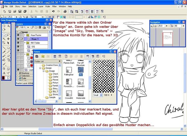Toggle visibility eye of the SIG layer

point(18,47)
